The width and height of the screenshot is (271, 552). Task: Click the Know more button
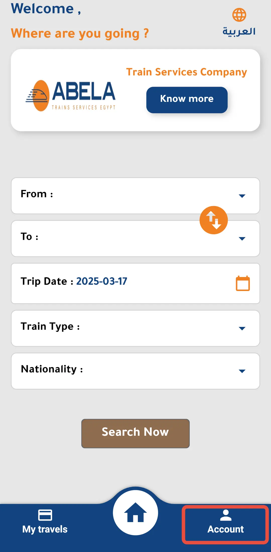click(x=187, y=100)
